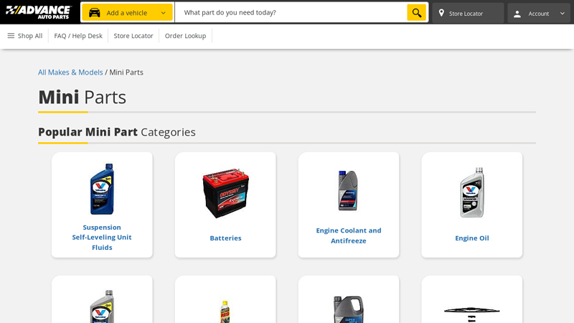
Task: Open Store Locator in navigation bar
Action: coord(133,35)
